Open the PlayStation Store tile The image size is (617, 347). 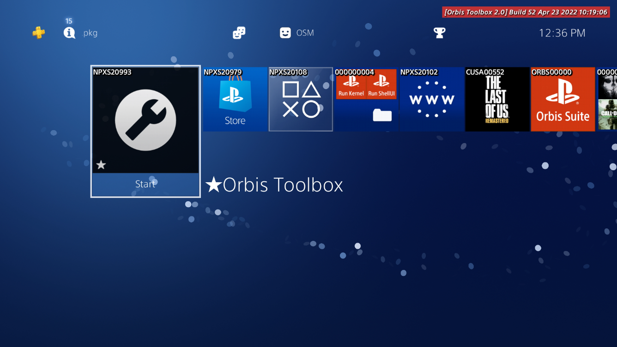point(235,99)
